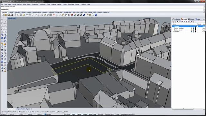Toggle Gumball in status bar
The height and width of the screenshot is (116, 206).
(100, 114)
